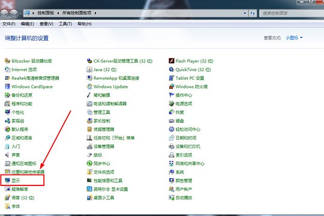Open the 工具(T) menu

(x=65, y=24)
